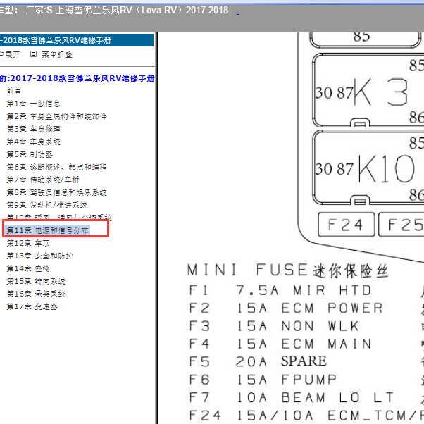The height and width of the screenshot is (424, 424).
Task: Click the blue 2017-2018款雪佛兰乐风RV维修手册 root heading
Action: click(x=77, y=78)
